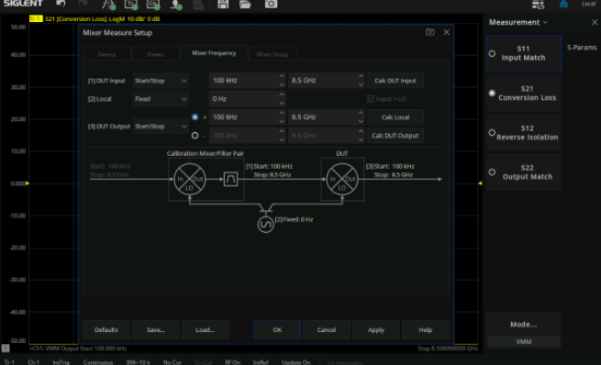Click the undo arrow in top toolbar
The height and width of the screenshot is (365, 601).
61,4
